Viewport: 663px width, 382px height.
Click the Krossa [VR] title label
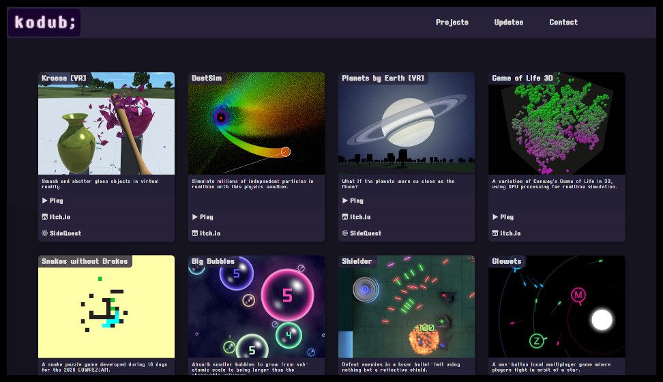(64, 78)
